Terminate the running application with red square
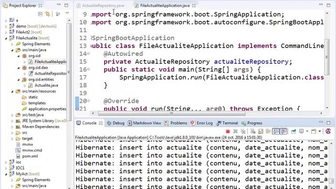Screen dimensions: 336x189 (228, 131)
